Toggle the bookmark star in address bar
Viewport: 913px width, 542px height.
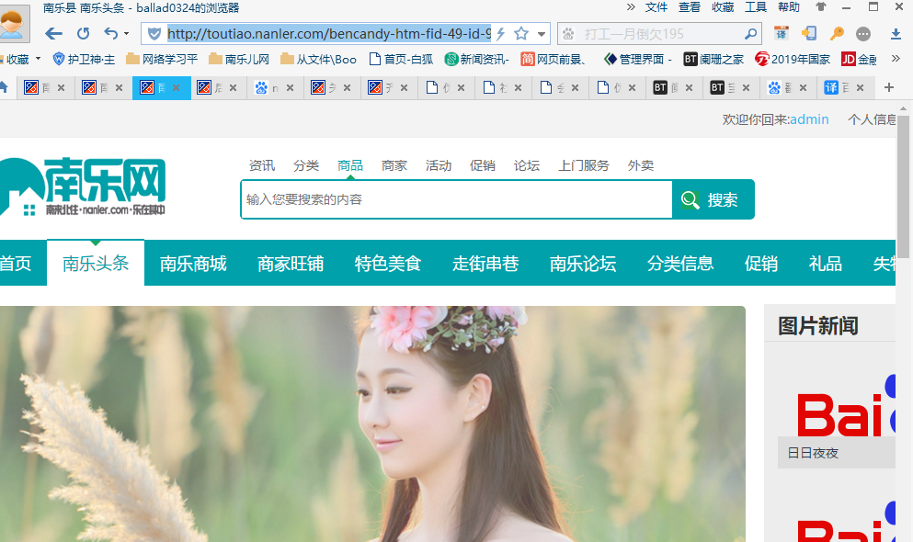(x=521, y=34)
